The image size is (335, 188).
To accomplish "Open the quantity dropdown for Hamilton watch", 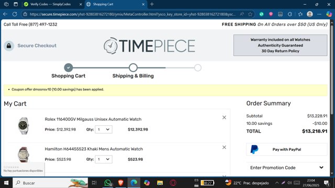I will (x=104, y=159).
